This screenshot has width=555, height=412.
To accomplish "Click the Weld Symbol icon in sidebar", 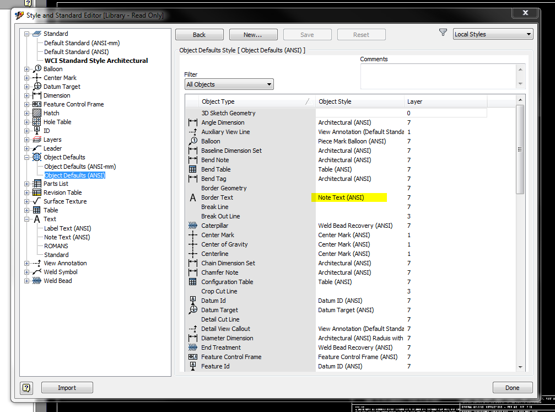I will click(37, 271).
